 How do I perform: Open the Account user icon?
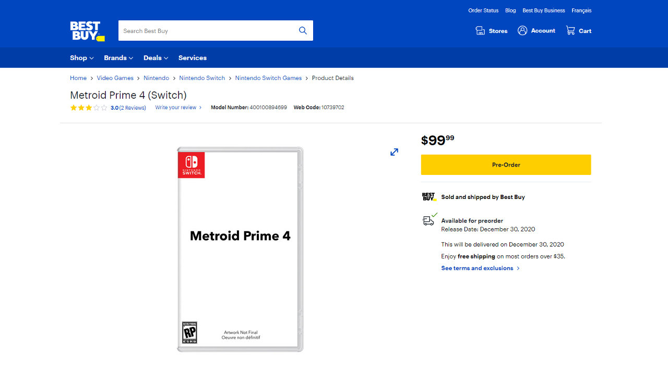522,31
